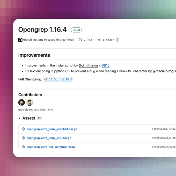This screenshot has width=176, height=176.
Task: Open dimitris-m's contributor avatar
Action: [30, 102]
